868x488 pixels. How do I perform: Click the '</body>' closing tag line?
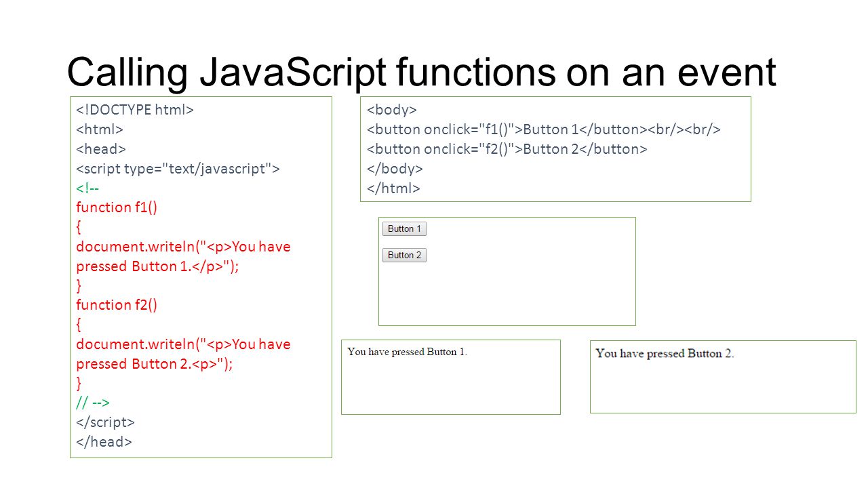coord(395,169)
